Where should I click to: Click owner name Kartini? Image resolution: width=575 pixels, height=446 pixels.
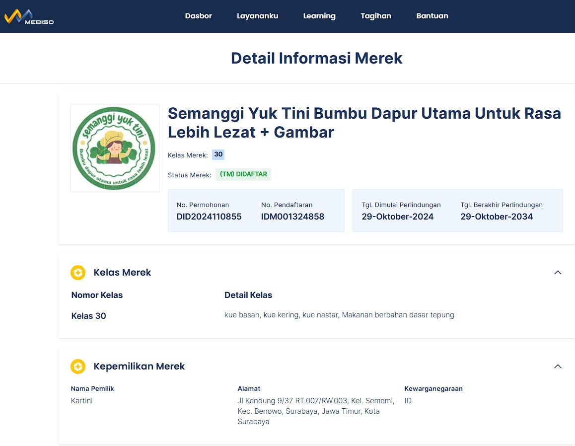point(81,400)
